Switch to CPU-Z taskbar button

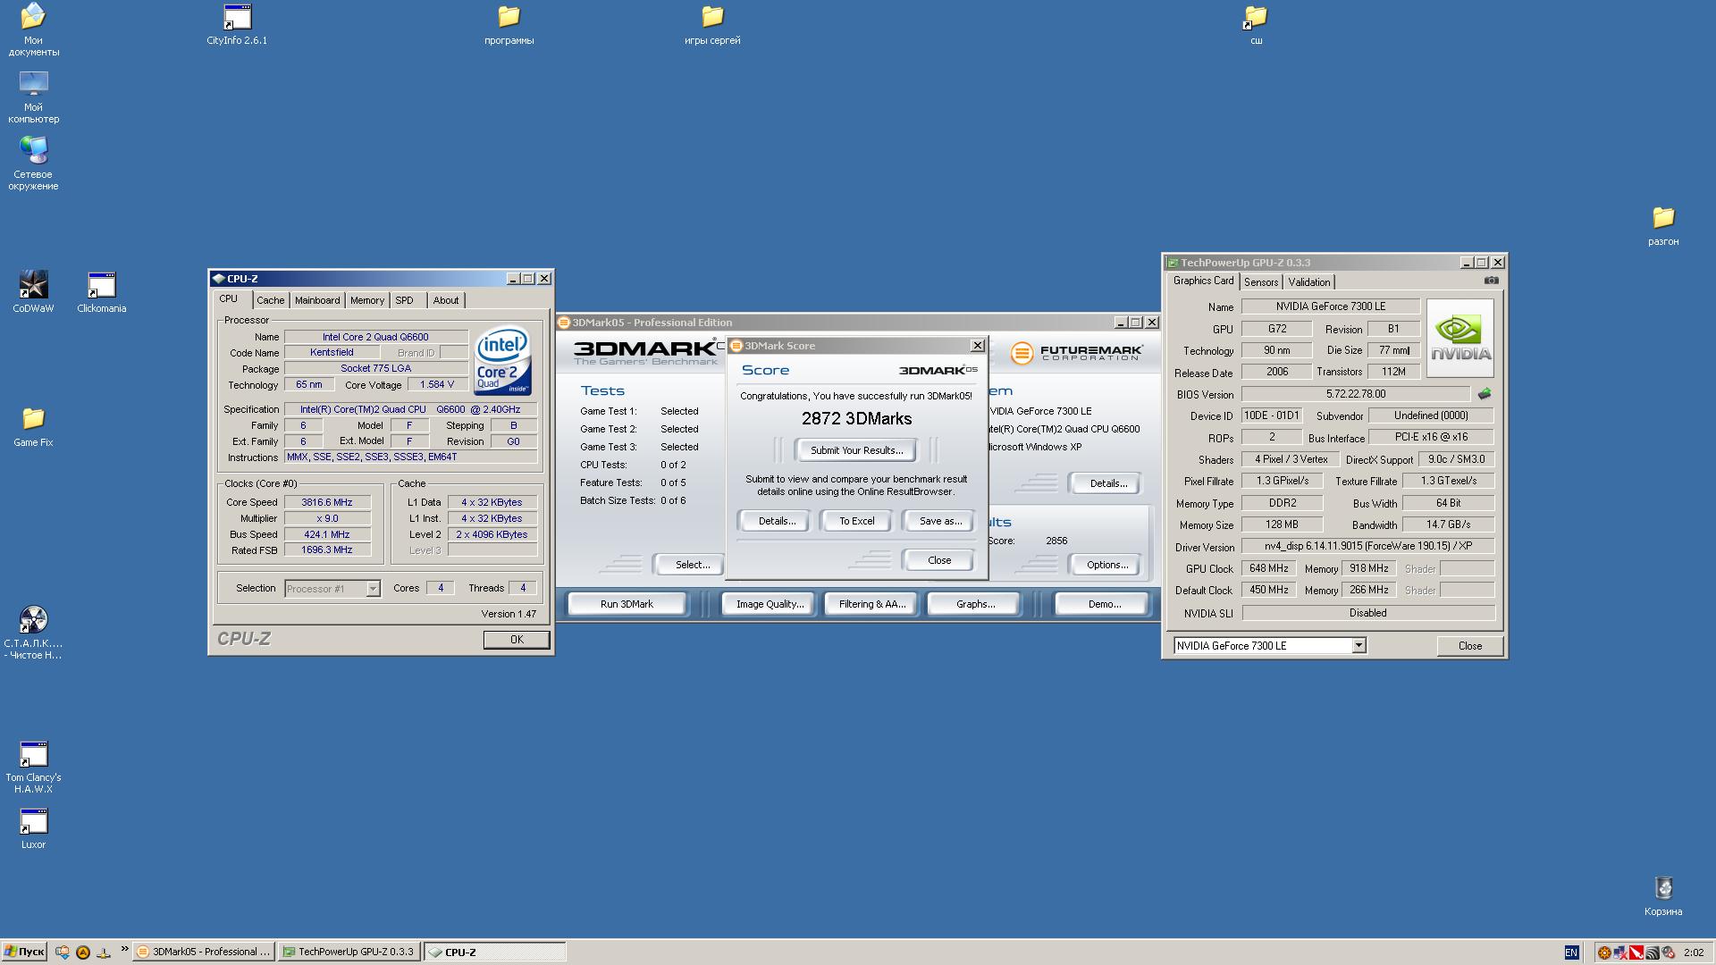494,952
